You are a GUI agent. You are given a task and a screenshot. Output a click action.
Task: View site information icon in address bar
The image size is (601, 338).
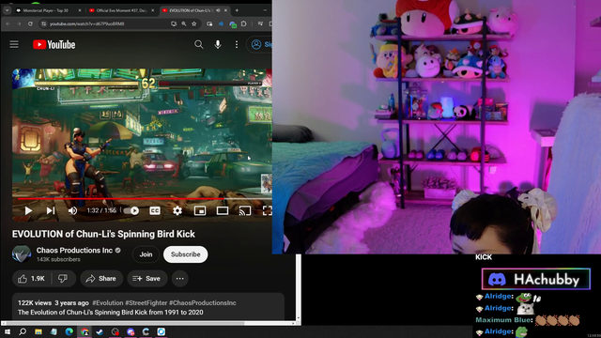coord(44,23)
